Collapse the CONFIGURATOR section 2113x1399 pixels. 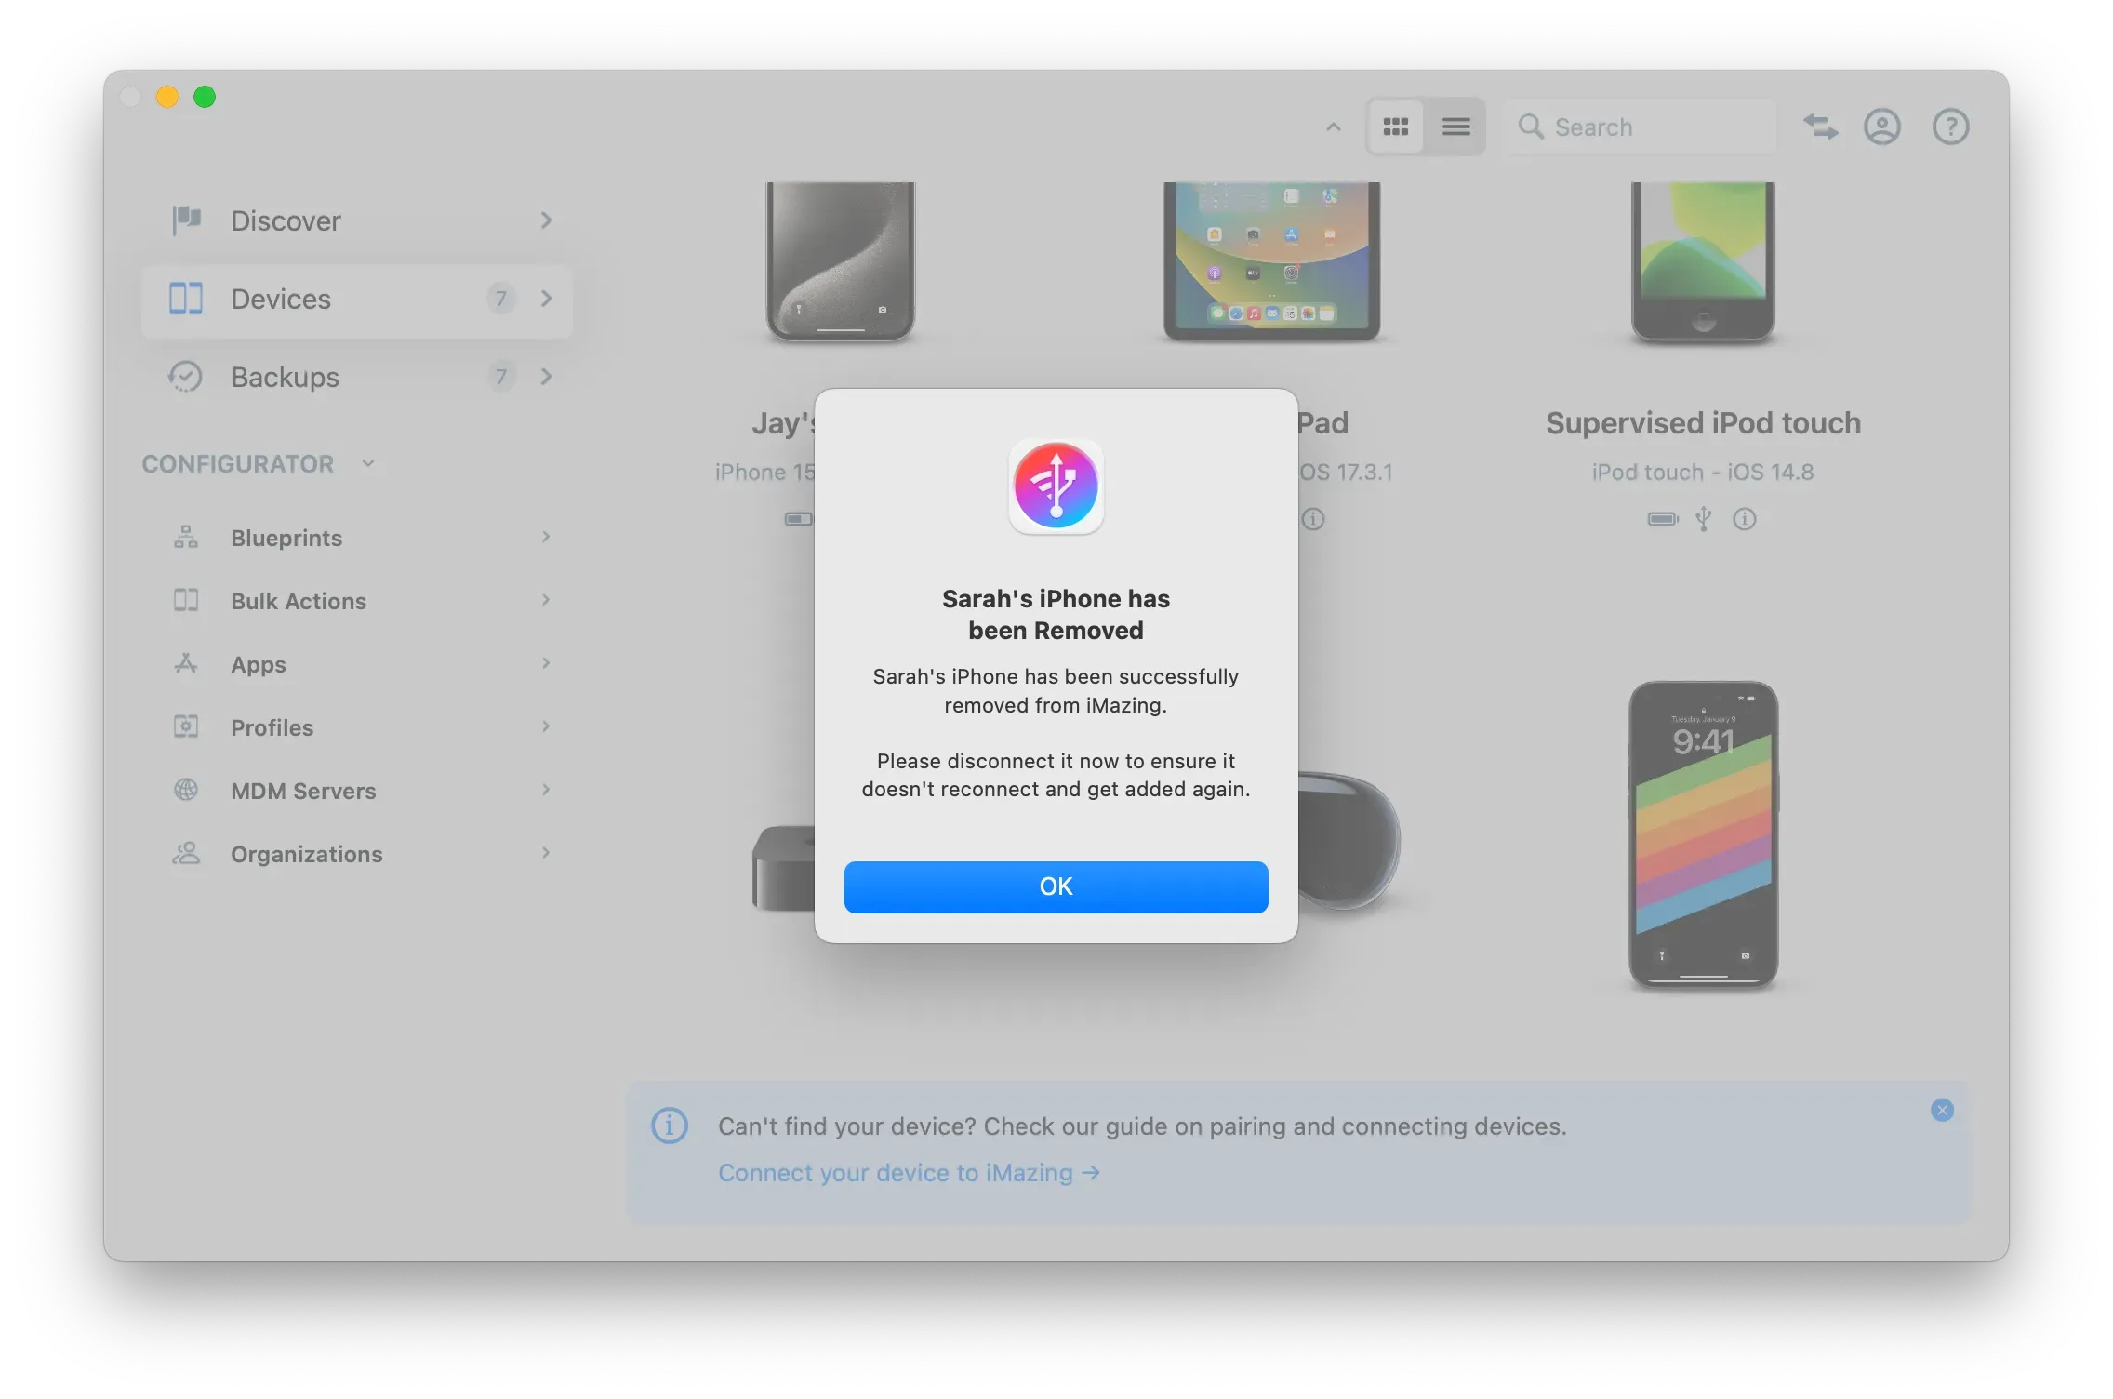tap(367, 462)
